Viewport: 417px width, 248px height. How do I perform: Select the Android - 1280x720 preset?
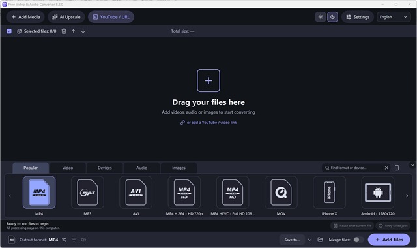point(378,193)
